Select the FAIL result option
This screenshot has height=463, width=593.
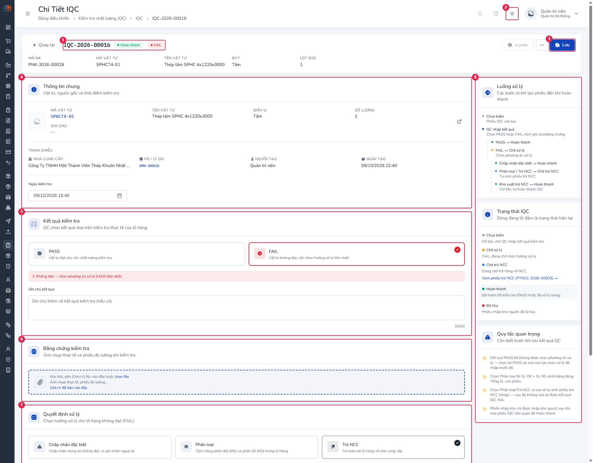(x=357, y=254)
